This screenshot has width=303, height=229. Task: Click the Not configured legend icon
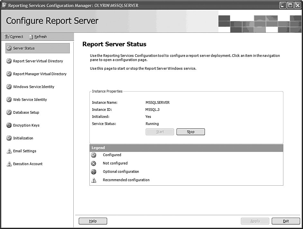tap(94, 163)
